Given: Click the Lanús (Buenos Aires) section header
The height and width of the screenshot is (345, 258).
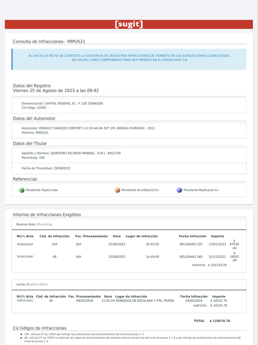Looking at the screenshot, I should tap(32, 284).
